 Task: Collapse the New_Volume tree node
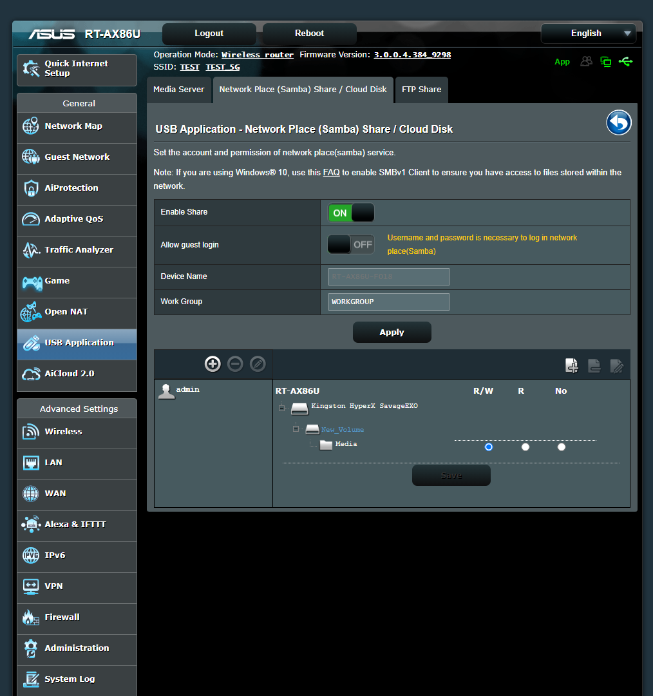point(296,429)
